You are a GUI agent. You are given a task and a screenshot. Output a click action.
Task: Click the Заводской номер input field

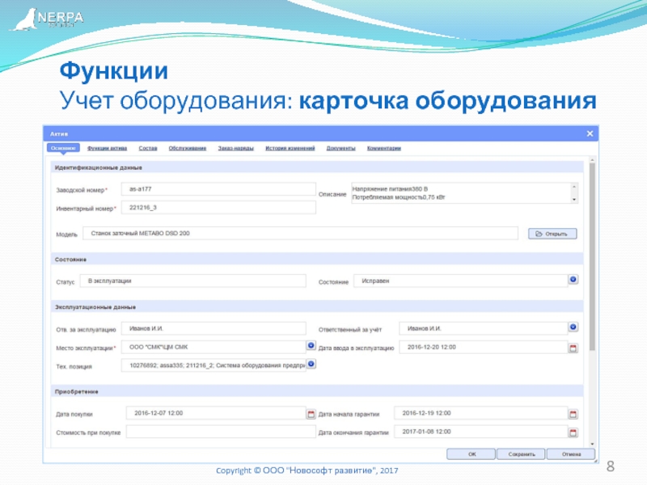point(214,188)
